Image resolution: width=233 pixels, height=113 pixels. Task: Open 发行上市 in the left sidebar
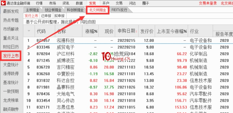[11, 56]
